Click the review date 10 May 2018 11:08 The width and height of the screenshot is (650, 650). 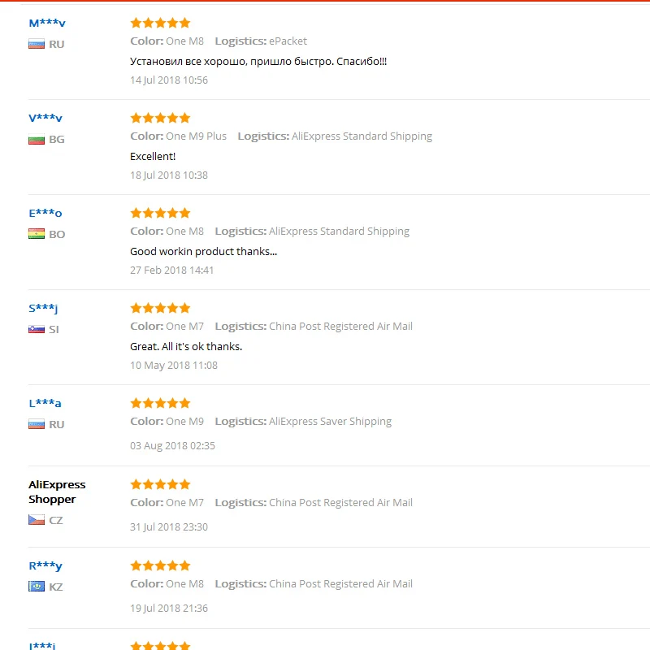point(174,365)
